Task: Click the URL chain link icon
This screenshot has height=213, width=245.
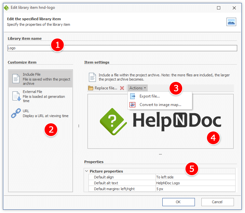Action: [x=16, y=113]
